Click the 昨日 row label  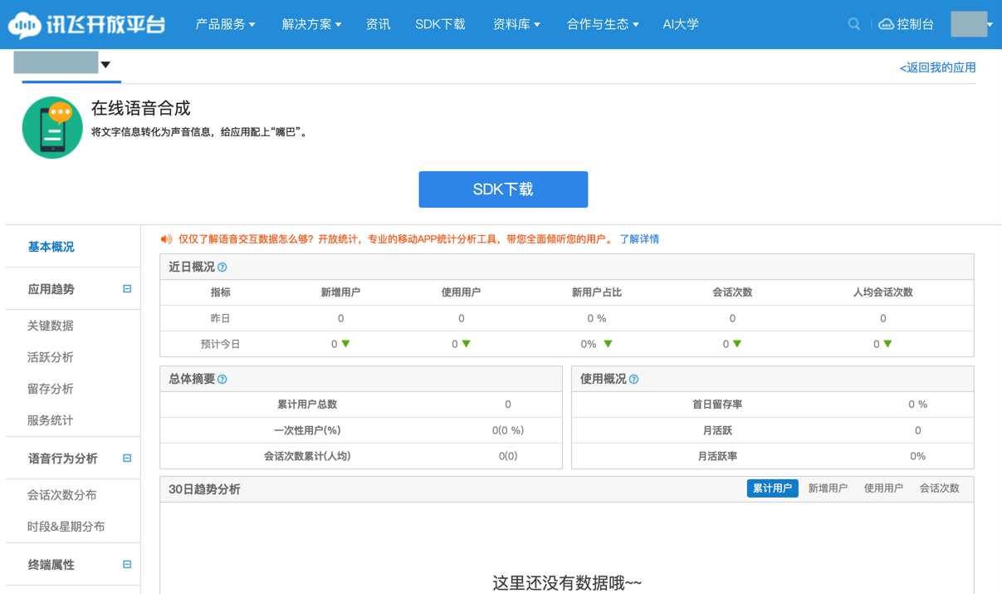(220, 318)
